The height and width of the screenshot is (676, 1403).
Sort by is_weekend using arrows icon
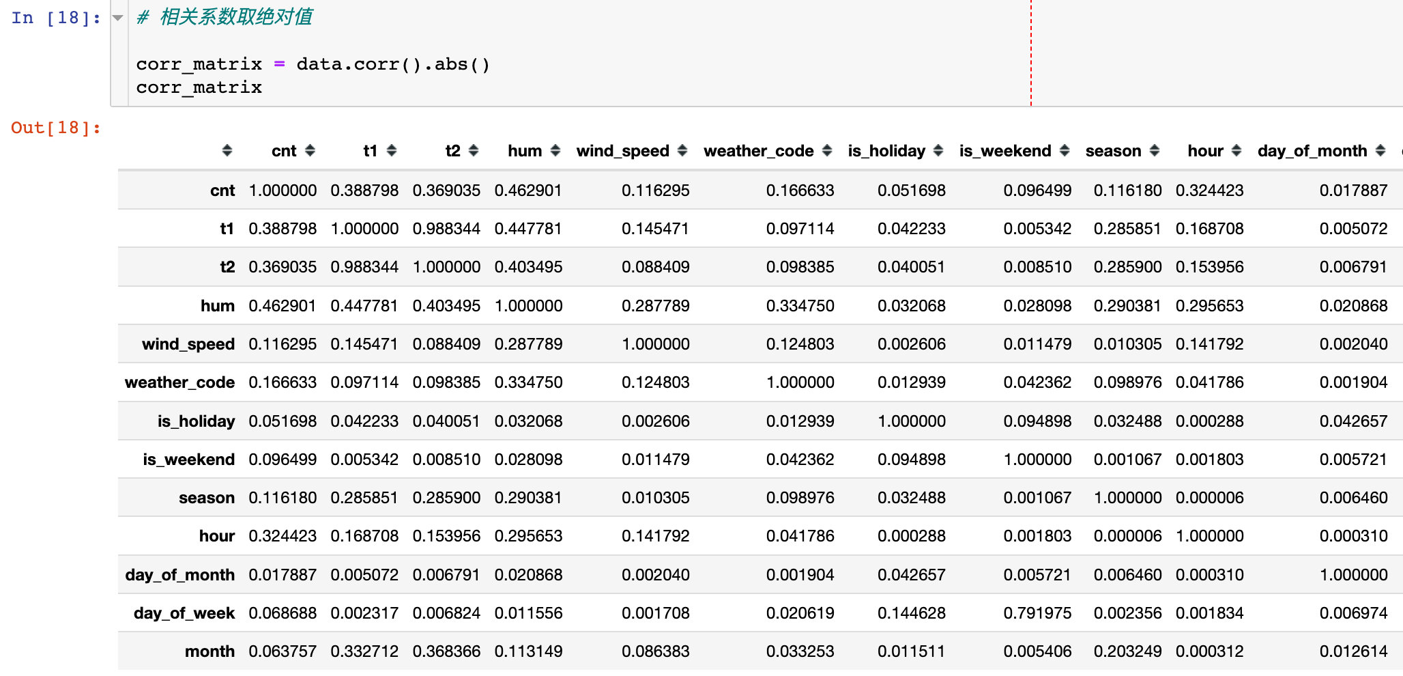tap(1065, 151)
